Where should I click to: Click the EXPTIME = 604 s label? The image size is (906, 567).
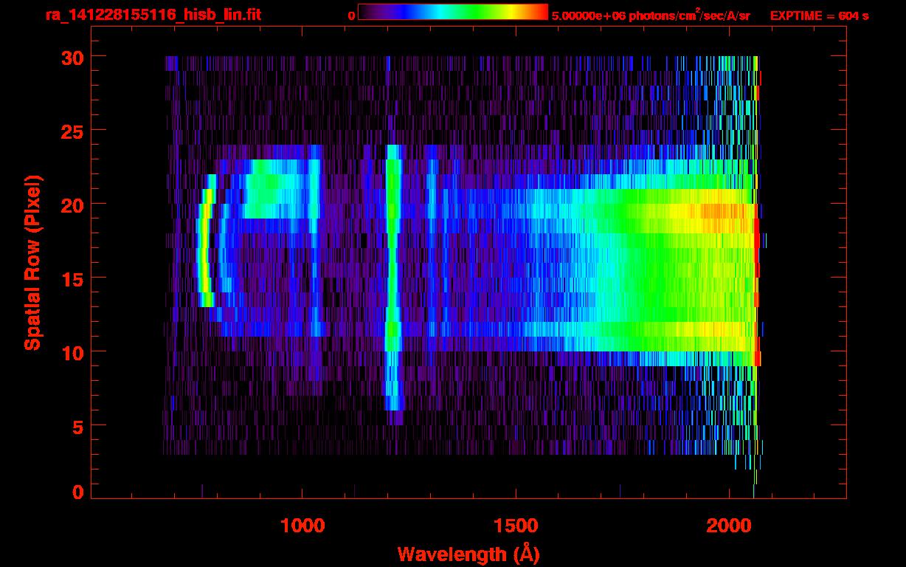(x=819, y=16)
